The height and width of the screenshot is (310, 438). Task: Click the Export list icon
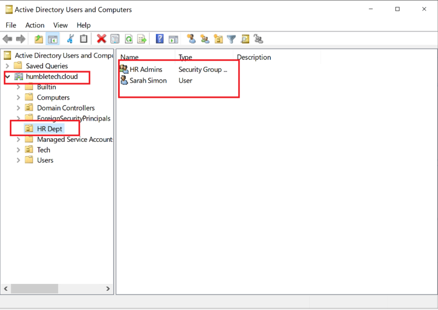(142, 39)
